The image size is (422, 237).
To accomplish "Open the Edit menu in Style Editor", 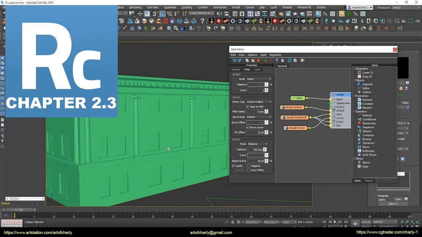I will 233,55.
